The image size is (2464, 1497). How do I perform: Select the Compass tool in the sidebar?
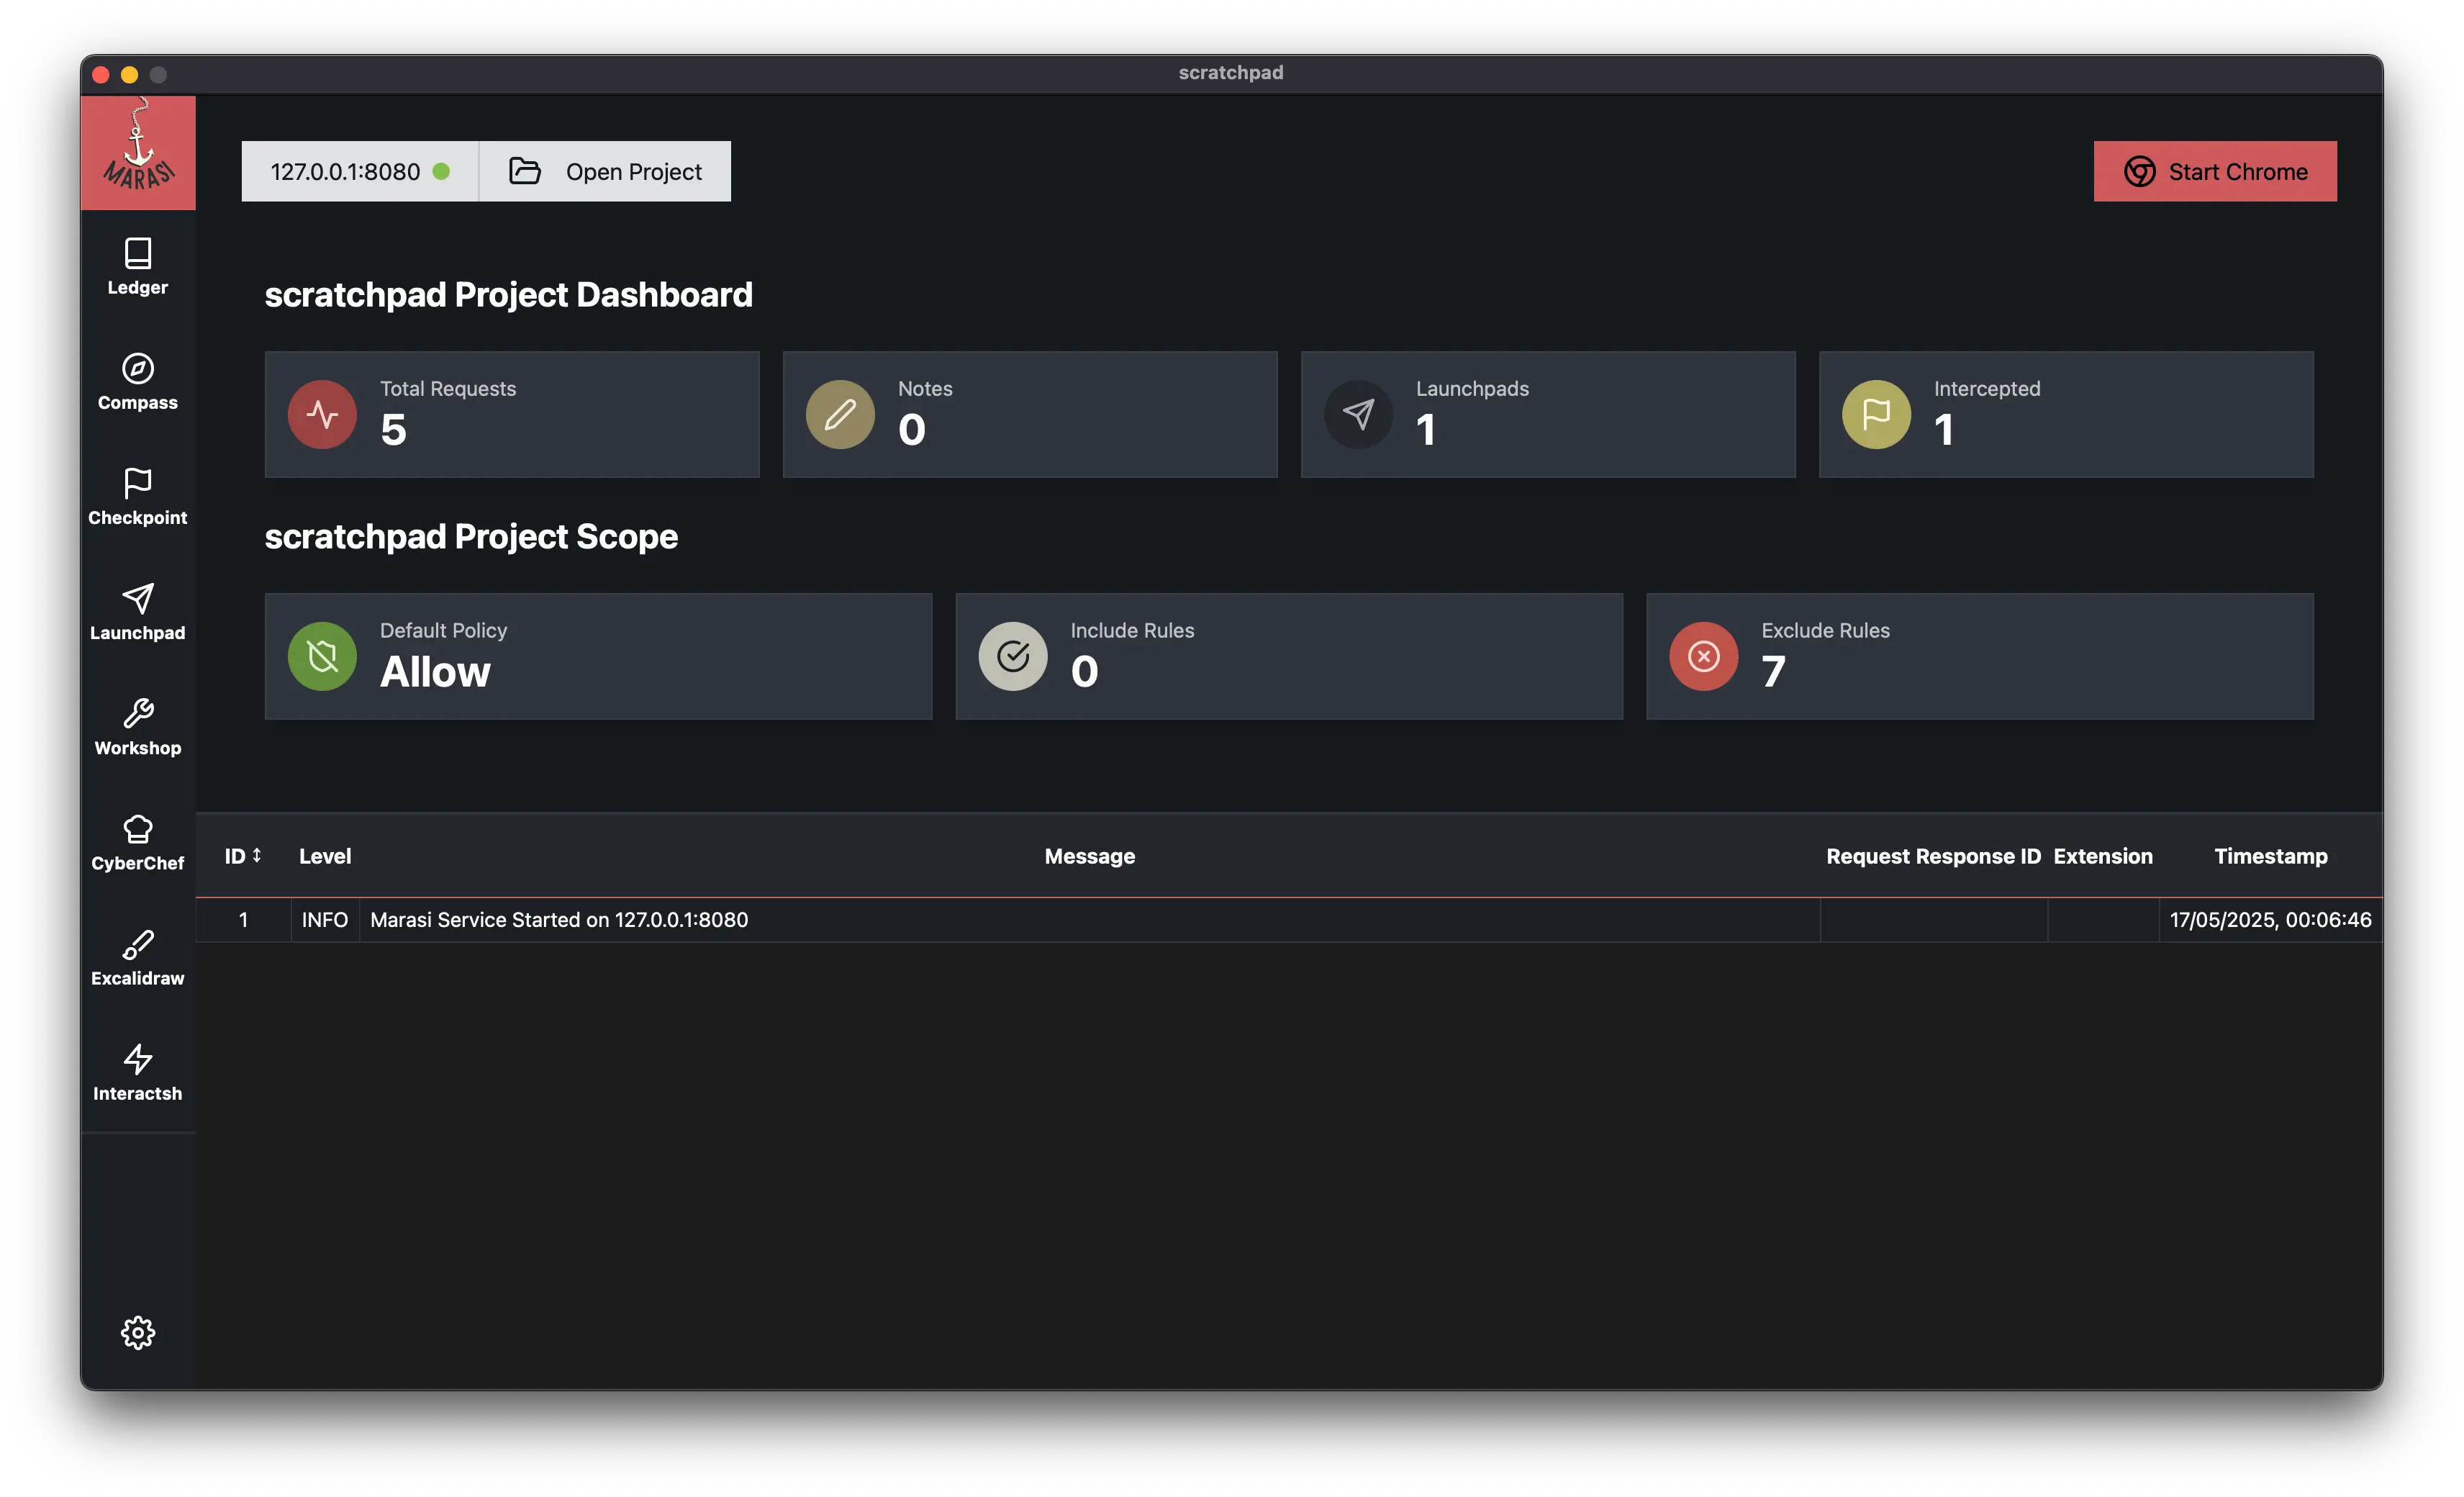pos(138,382)
